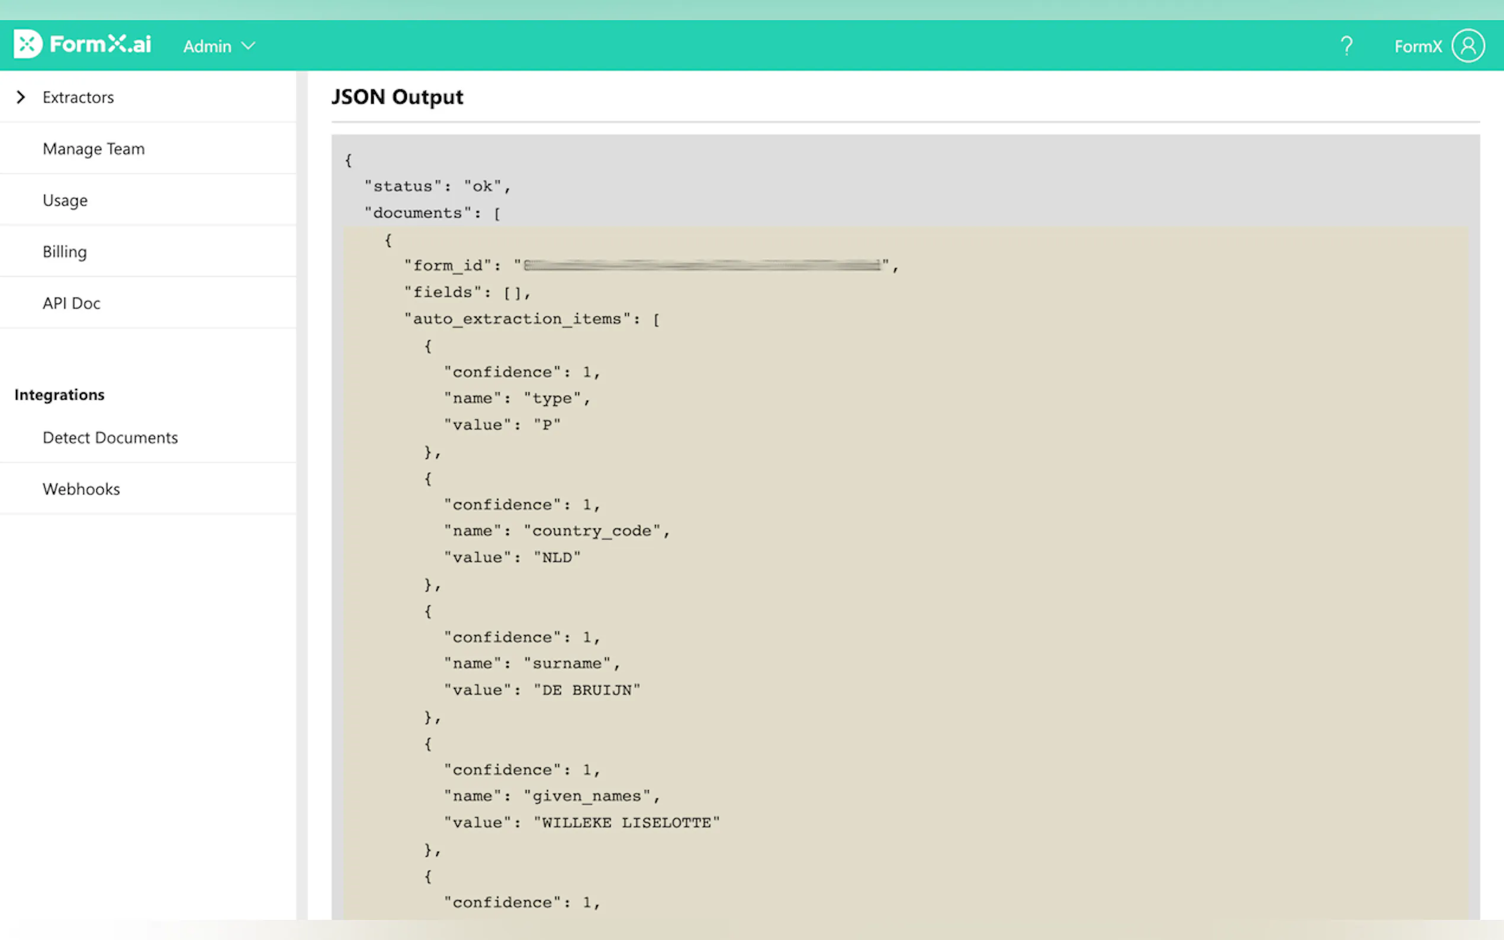Image resolution: width=1504 pixels, height=940 pixels.
Task: Go to the Webhooks page
Action: tap(81, 490)
